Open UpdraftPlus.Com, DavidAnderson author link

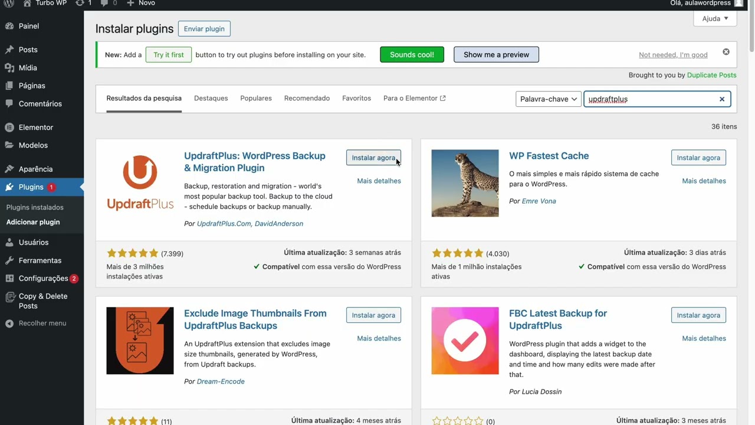[250, 224]
